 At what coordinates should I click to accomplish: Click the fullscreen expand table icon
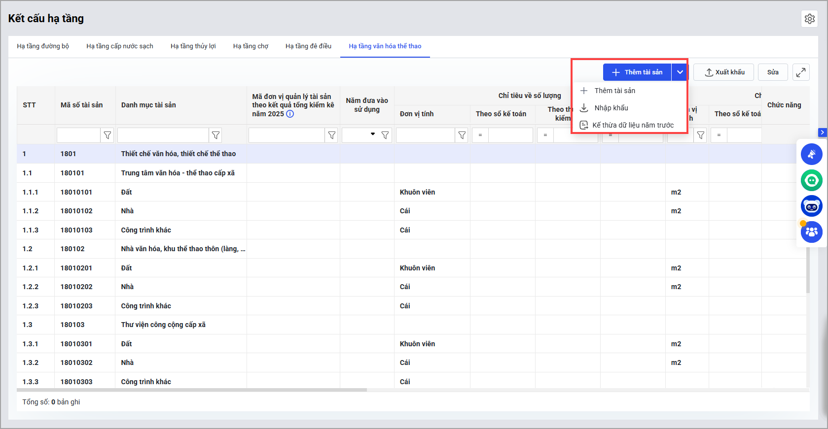tap(801, 72)
